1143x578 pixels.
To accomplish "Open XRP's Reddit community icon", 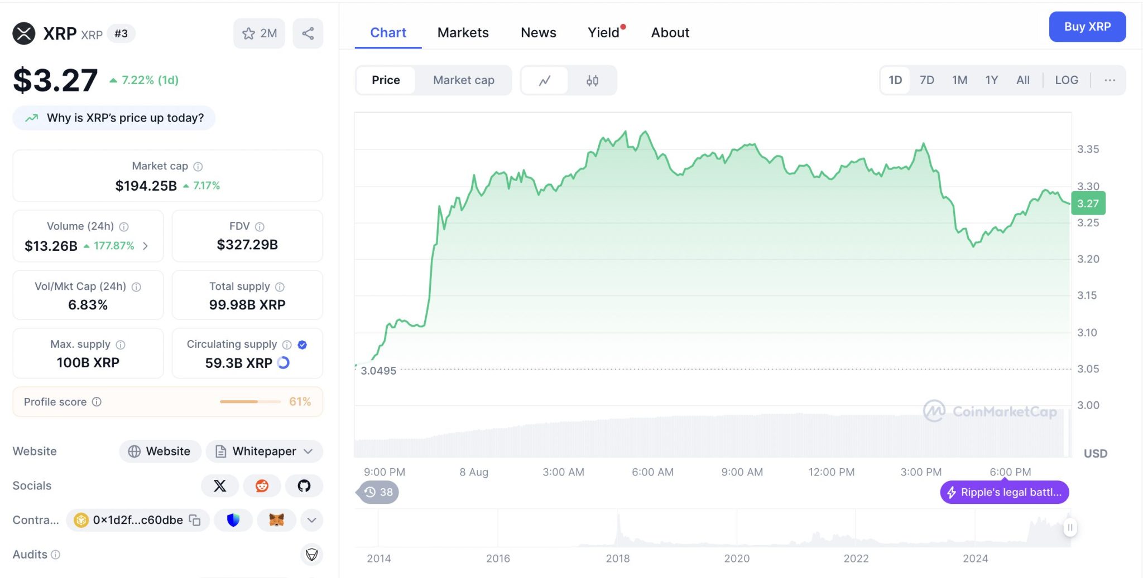I will tap(262, 485).
